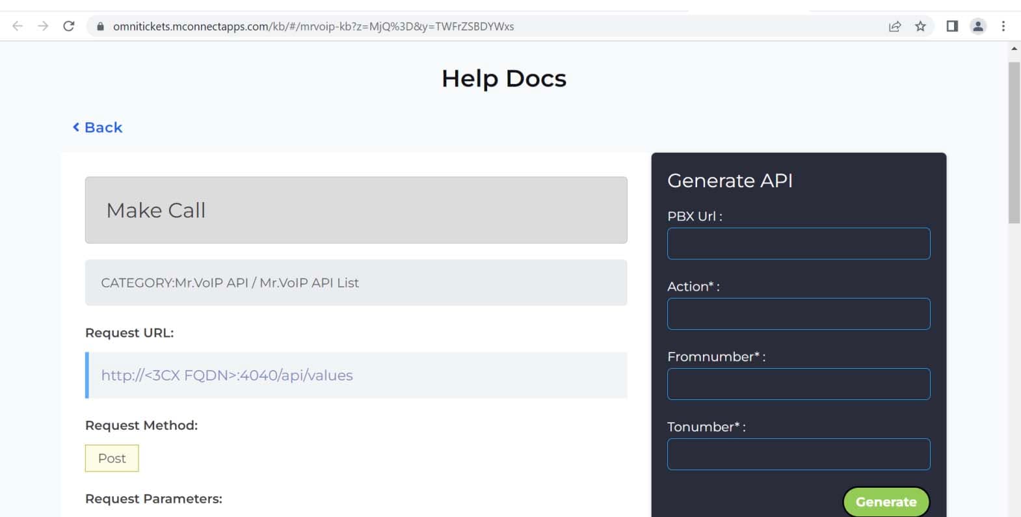The width and height of the screenshot is (1021, 517).
Task: Click the scrollbar up arrow
Action: click(1014, 49)
